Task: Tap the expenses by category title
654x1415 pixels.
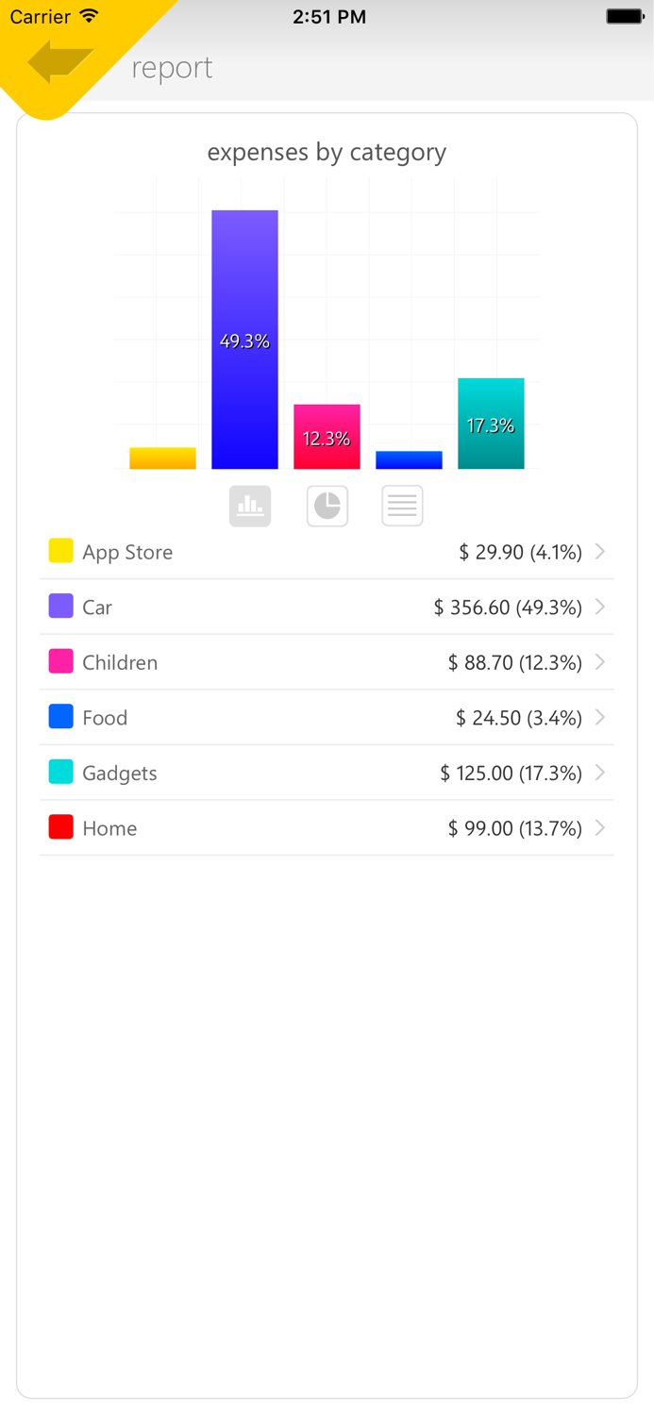Action: click(327, 152)
